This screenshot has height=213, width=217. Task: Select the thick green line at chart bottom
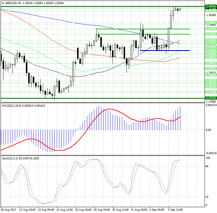click(102, 98)
